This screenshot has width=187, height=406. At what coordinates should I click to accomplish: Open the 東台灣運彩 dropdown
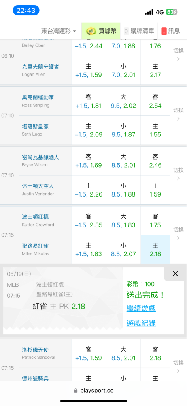coord(59,31)
